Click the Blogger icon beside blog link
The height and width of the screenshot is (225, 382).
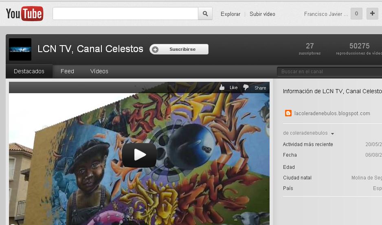click(x=288, y=113)
